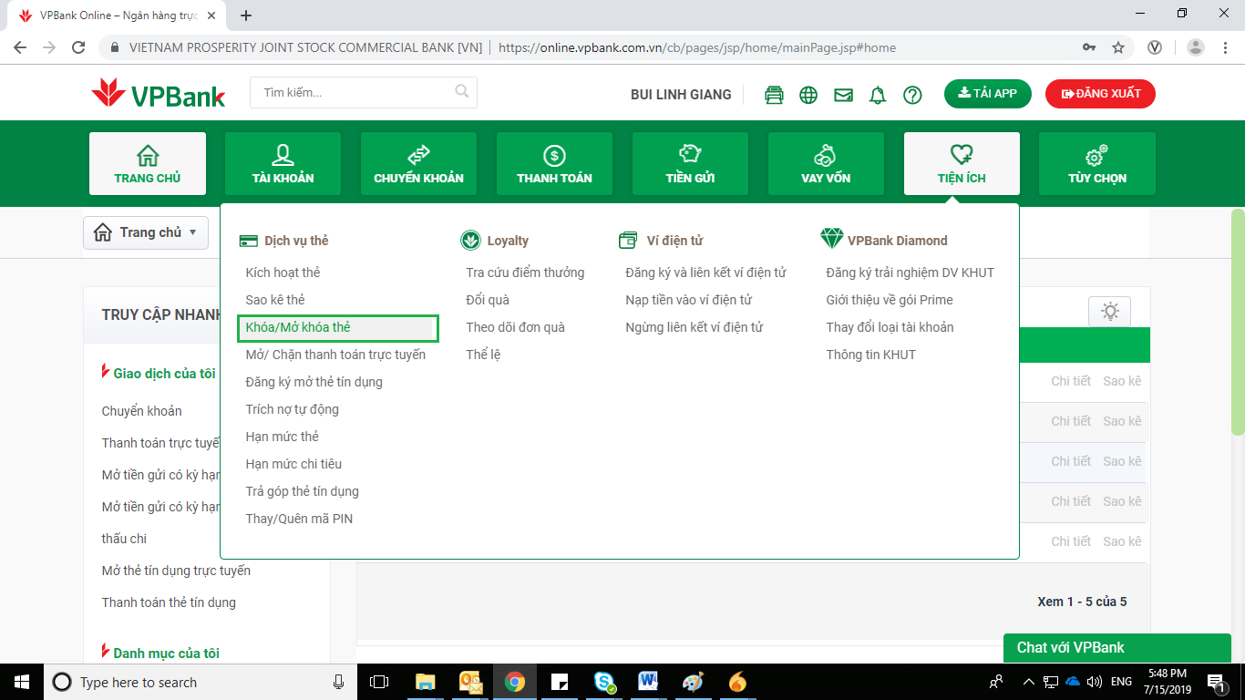Open Outlook from the taskbar

pos(470,682)
